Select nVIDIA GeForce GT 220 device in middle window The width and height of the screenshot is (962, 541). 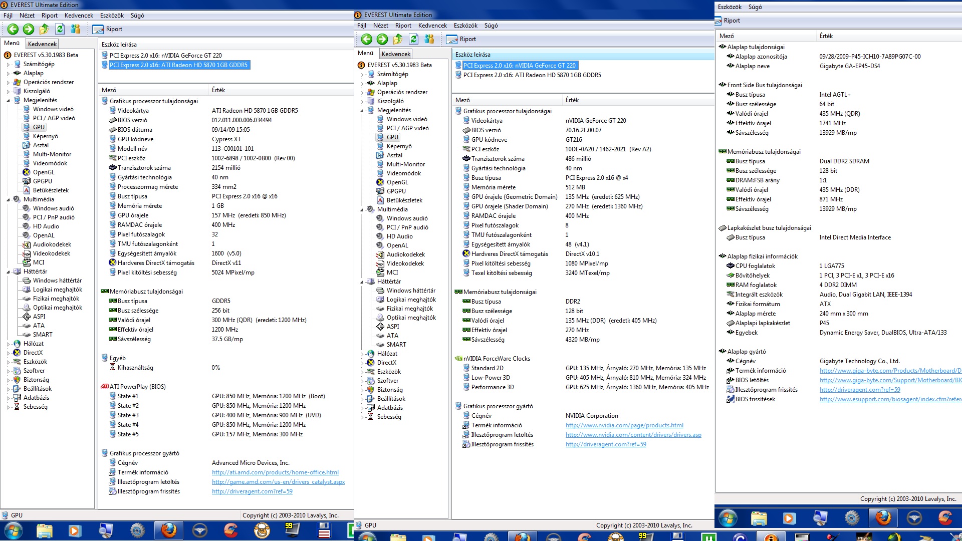520,66
